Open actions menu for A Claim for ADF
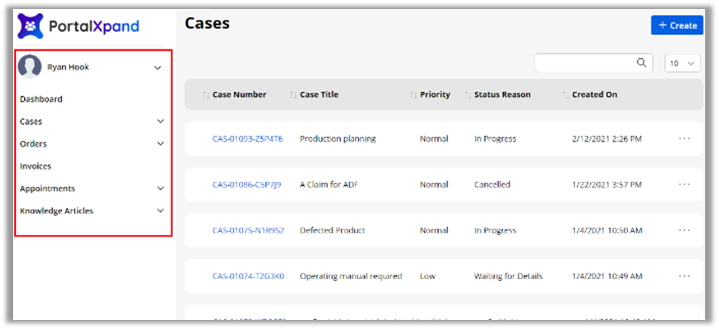This screenshot has height=329, width=719. tap(684, 184)
